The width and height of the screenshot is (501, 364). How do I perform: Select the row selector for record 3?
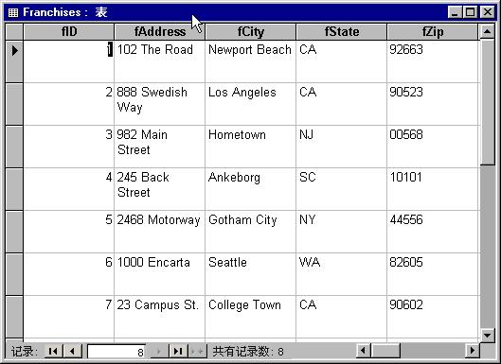[x=14, y=147]
